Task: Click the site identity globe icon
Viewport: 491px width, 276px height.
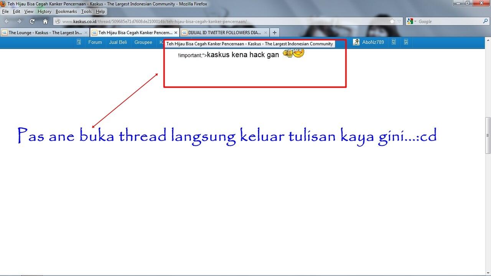Action: tap(57, 21)
